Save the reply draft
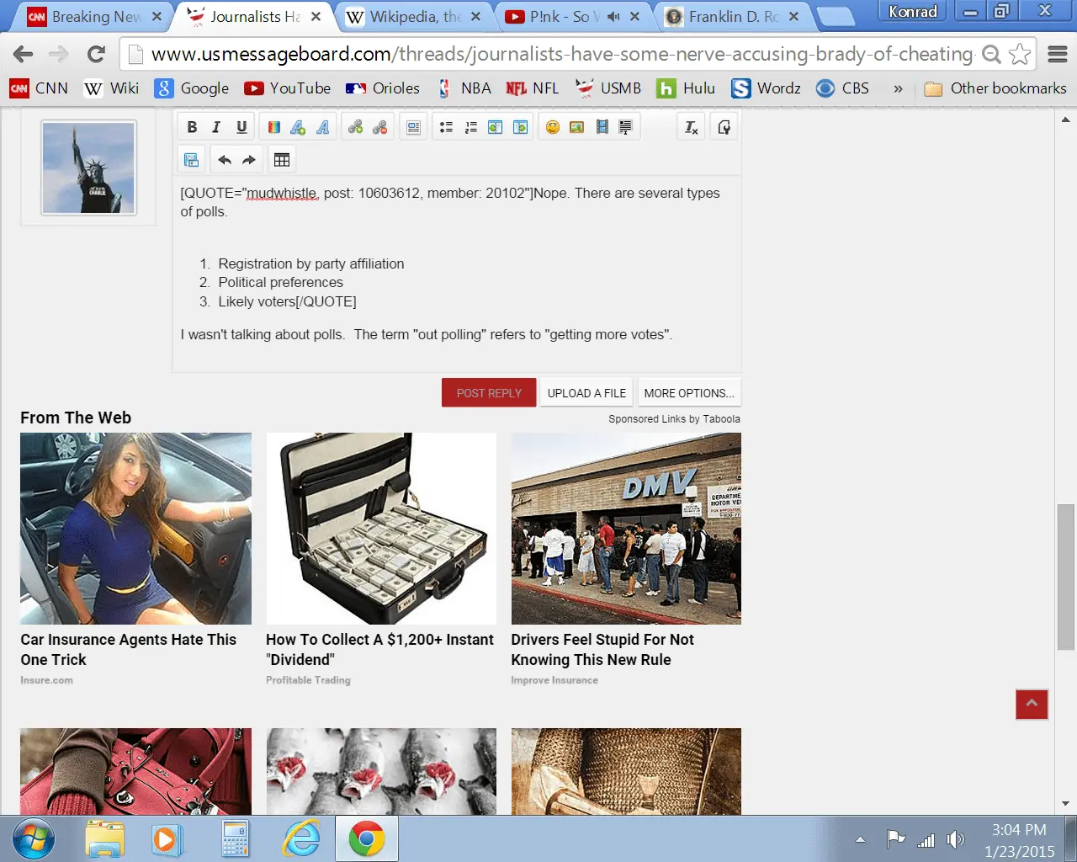 (192, 160)
